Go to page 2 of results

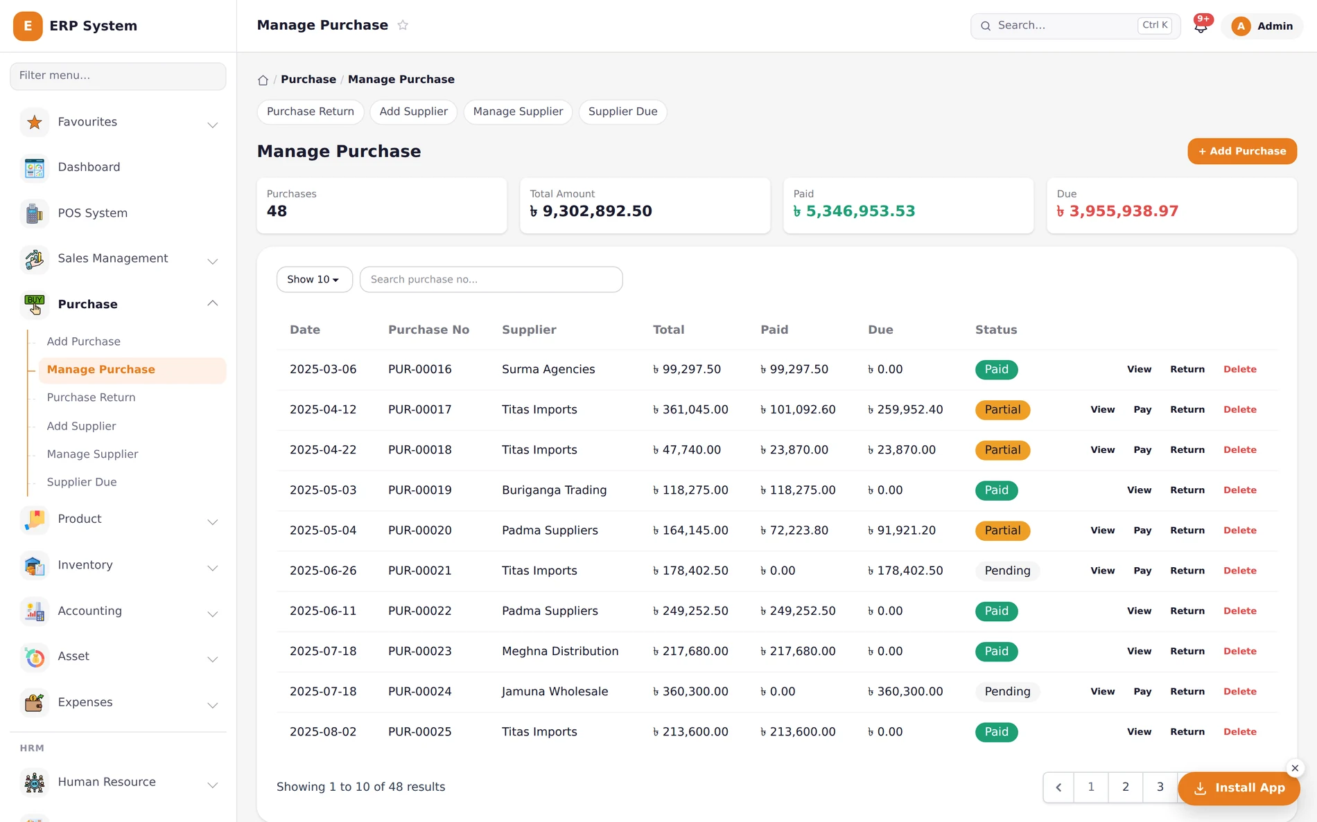tap(1125, 787)
